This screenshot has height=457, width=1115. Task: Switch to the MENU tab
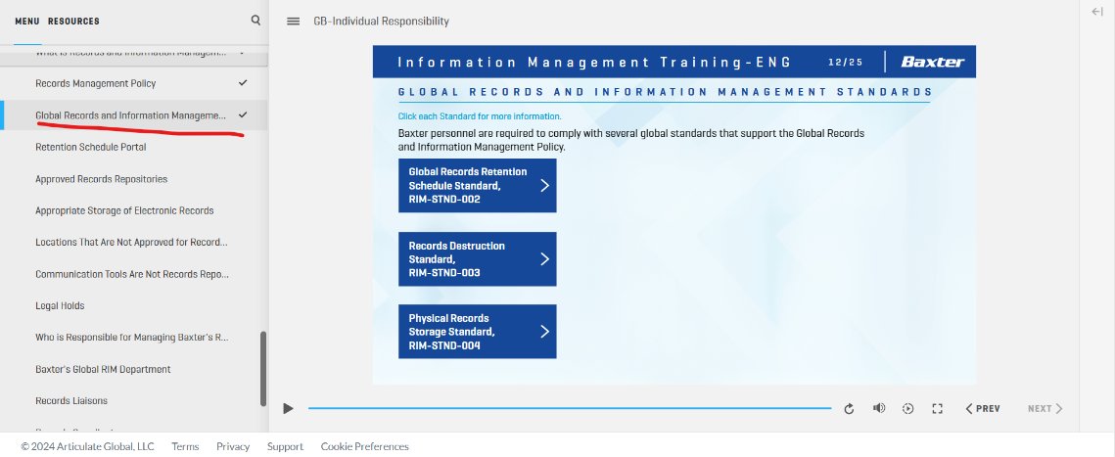tap(27, 22)
